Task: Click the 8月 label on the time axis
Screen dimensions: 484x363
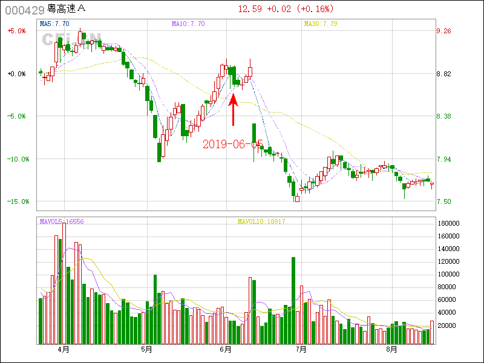Action: point(392,350)
